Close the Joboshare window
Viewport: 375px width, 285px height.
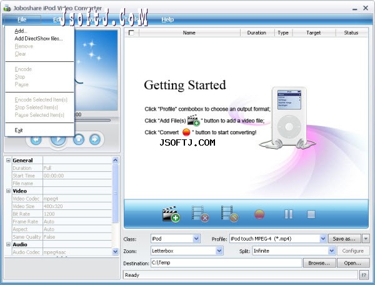pyautogui.click(x=366, y=8)
